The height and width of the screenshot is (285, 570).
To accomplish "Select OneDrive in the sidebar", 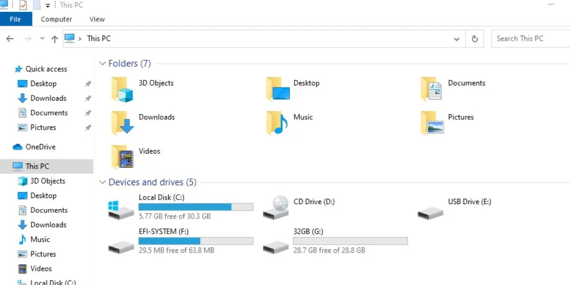I will [x=40, y=147].
